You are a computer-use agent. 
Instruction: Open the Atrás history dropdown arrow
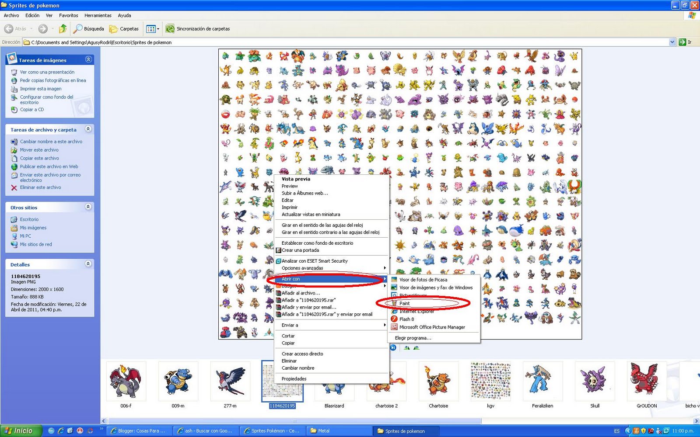click(31, 29)
